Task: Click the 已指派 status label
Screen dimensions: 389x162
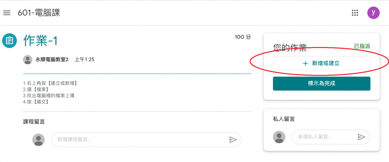Action: tap(362, 46)
